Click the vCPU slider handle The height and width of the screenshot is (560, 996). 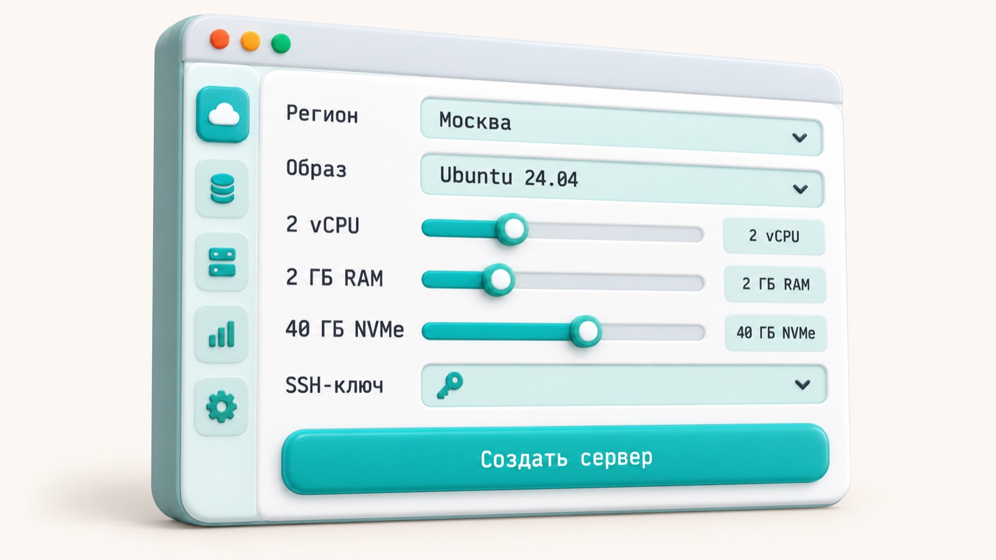pos(513,230)
